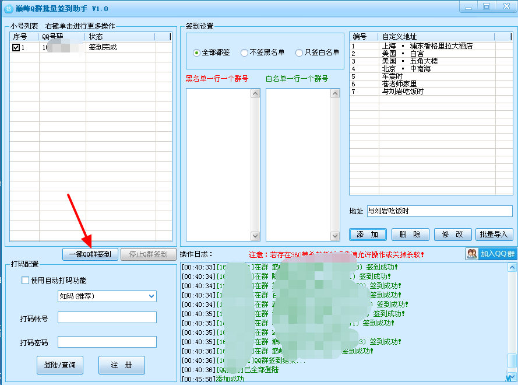Click whitelist scrollbar up arrow
The width and height of the screenshot is (518, 385).
[x=335, y=93]
